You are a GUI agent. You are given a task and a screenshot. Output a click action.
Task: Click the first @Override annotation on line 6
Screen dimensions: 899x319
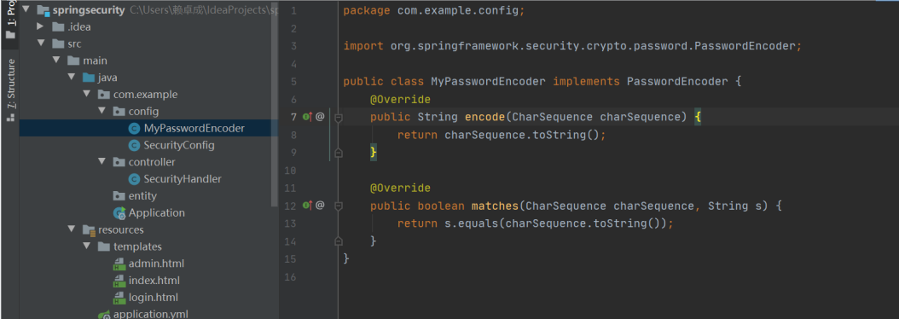point(400,99)
